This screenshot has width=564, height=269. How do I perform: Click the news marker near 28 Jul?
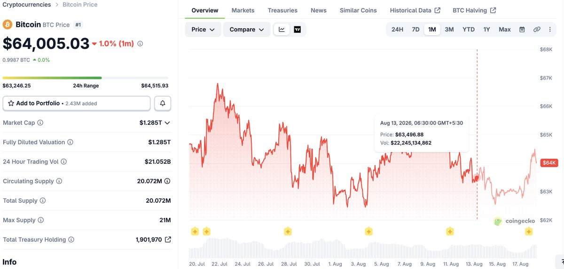288,231
